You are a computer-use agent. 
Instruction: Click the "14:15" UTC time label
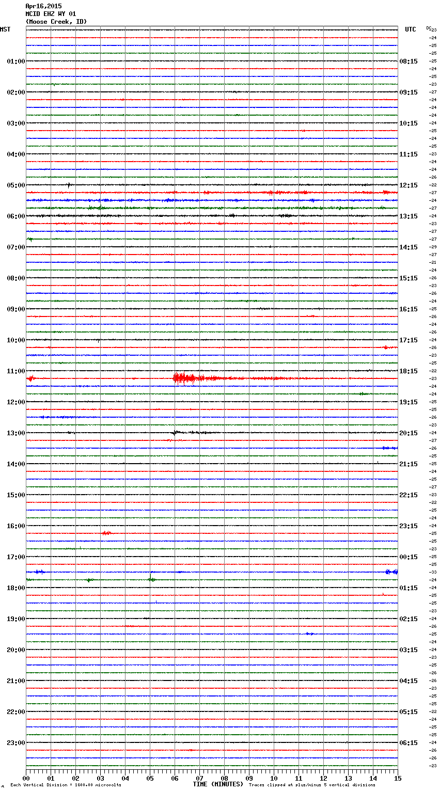point(409,247)
